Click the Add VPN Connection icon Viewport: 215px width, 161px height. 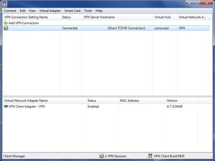click(6, 23)
